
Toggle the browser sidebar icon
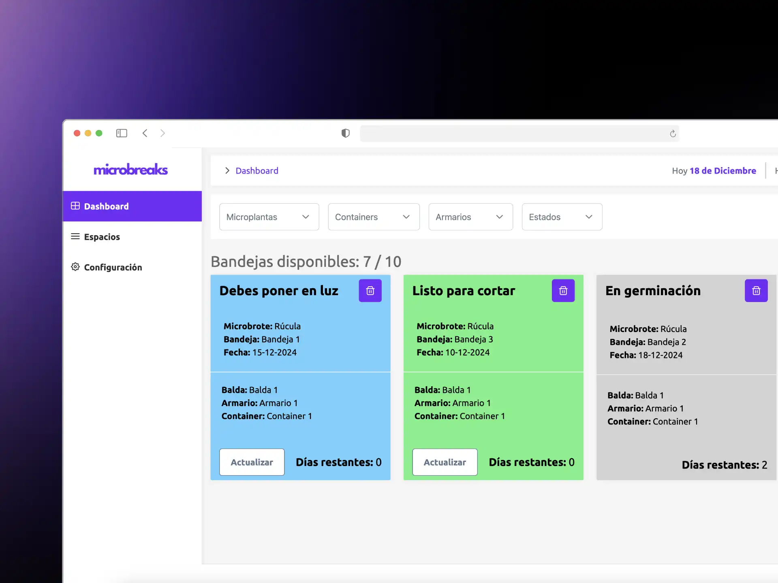tap(122, 133)
